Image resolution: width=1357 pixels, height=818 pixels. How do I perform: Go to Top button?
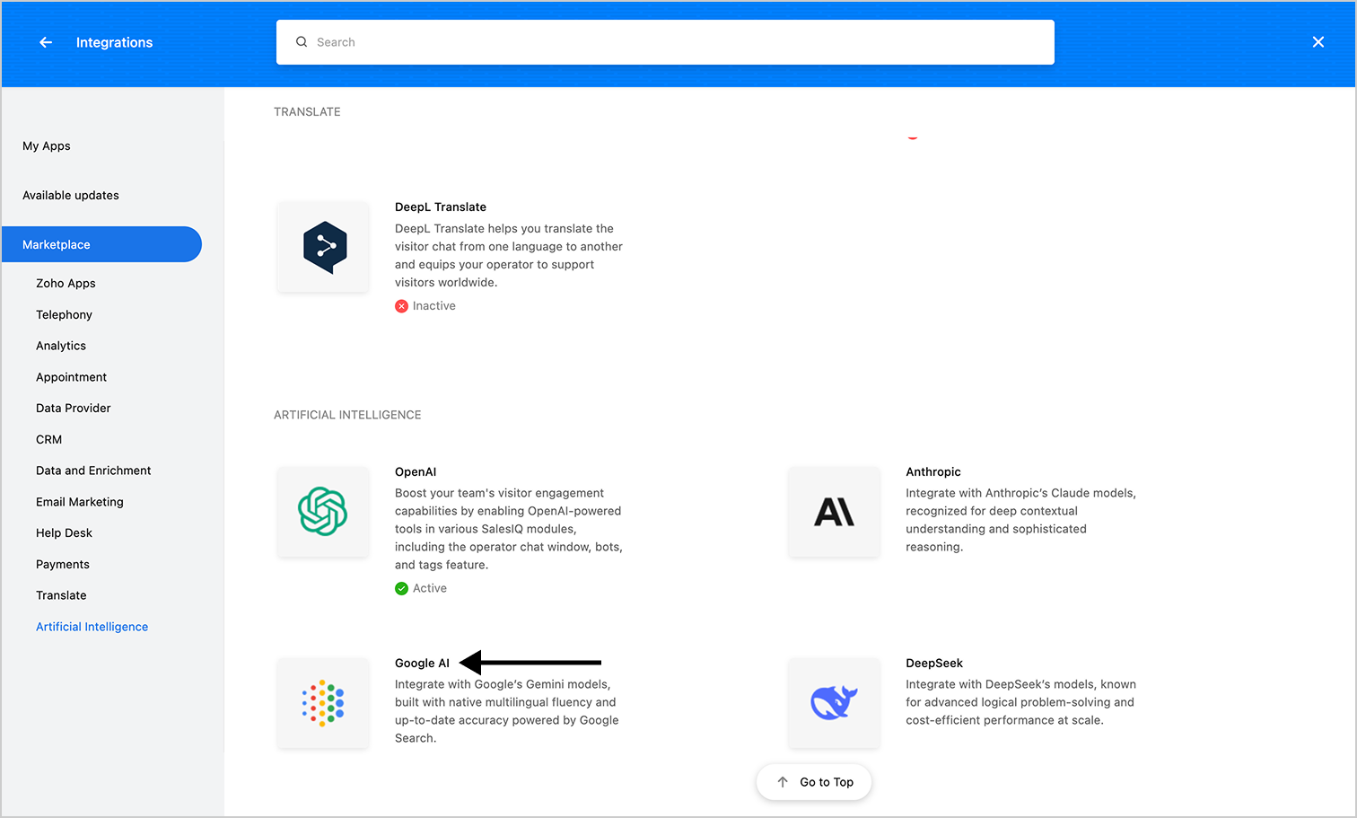click(x=814, y=782)
